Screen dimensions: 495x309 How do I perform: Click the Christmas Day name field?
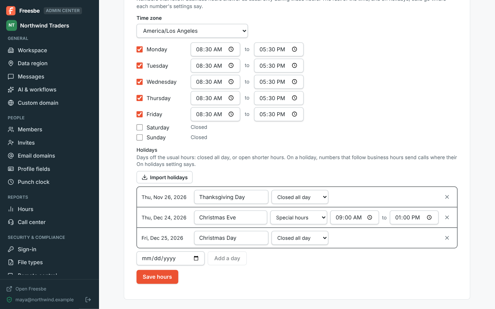click(231, 238)
